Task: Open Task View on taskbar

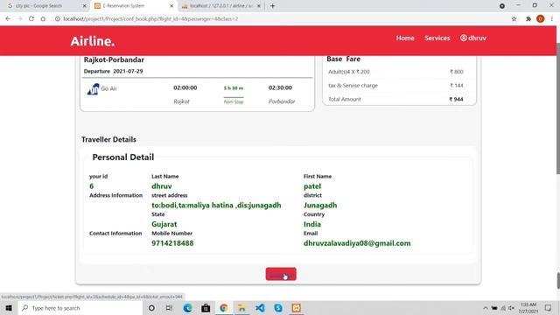Action: 169,308
